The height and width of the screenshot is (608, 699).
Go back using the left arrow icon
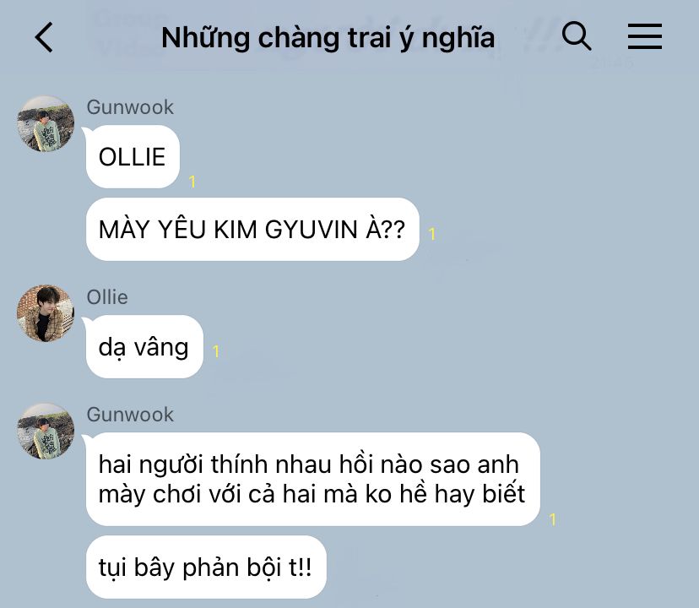[x=44, y=37]
